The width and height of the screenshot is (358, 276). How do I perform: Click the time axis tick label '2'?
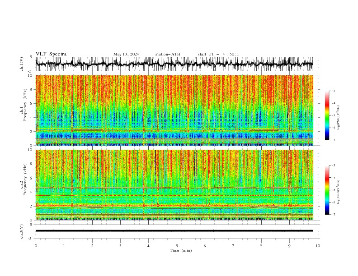pos(92,246)
